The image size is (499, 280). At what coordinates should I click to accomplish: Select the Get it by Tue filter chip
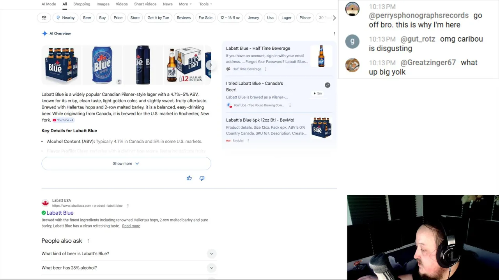pos(158,17)
